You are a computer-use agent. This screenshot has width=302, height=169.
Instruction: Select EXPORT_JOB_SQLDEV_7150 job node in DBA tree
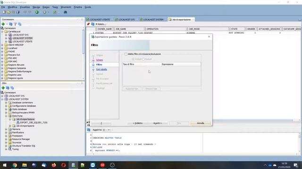tap(34, 123)
